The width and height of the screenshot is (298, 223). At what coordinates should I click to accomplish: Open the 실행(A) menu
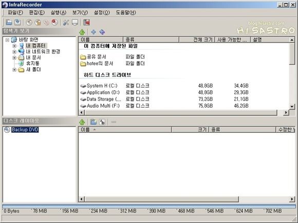pos(59,12)
